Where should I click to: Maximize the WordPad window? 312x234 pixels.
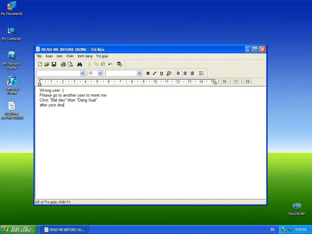pyautogui.click(x=256, y=49)
